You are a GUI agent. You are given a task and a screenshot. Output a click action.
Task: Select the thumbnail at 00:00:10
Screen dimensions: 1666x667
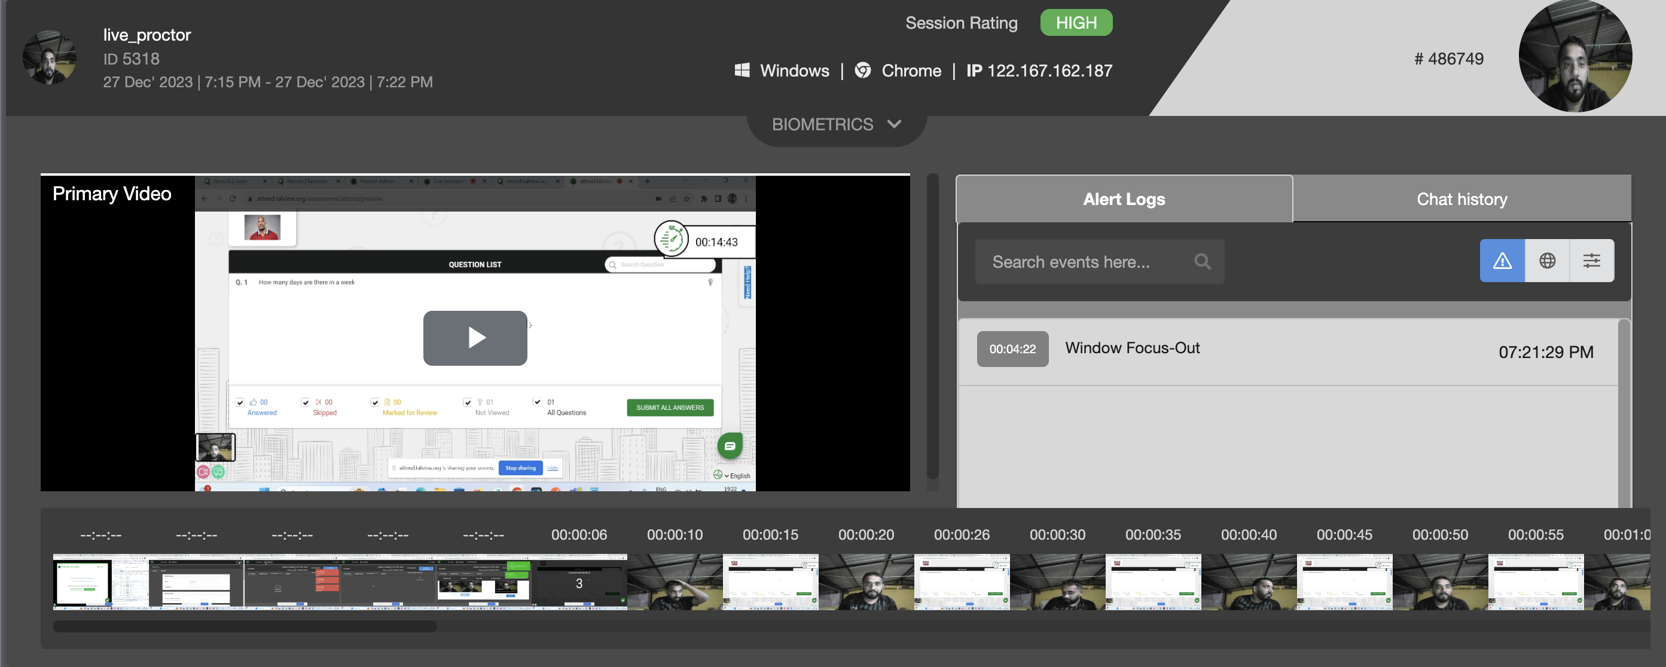[675, 582]
